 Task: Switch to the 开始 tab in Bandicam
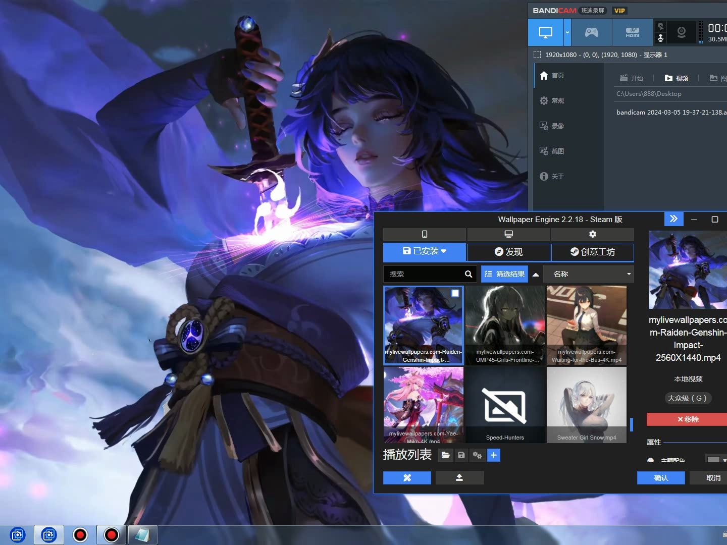coord(631,78)
